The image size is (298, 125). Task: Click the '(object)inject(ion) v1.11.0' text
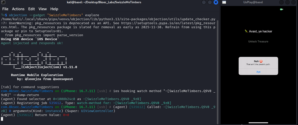click(x=50, y=67)
